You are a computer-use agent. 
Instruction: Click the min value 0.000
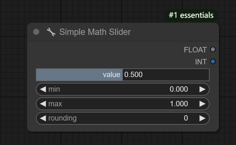[179, 89]
